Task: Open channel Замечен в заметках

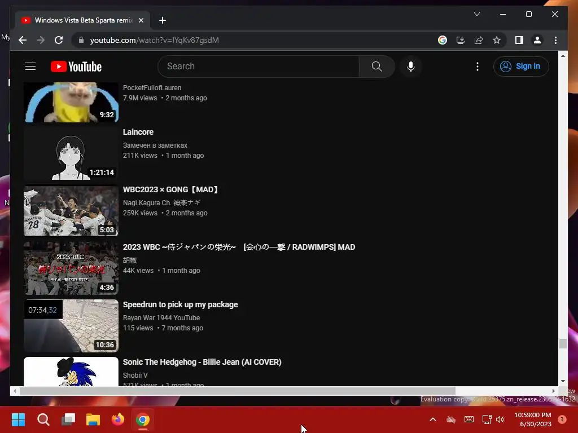Action: tap(155, 145)
